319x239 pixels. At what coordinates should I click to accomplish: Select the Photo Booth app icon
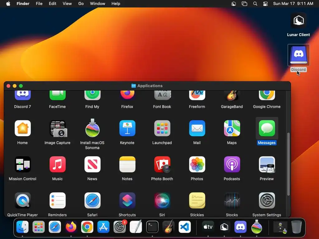click(162, 164)
